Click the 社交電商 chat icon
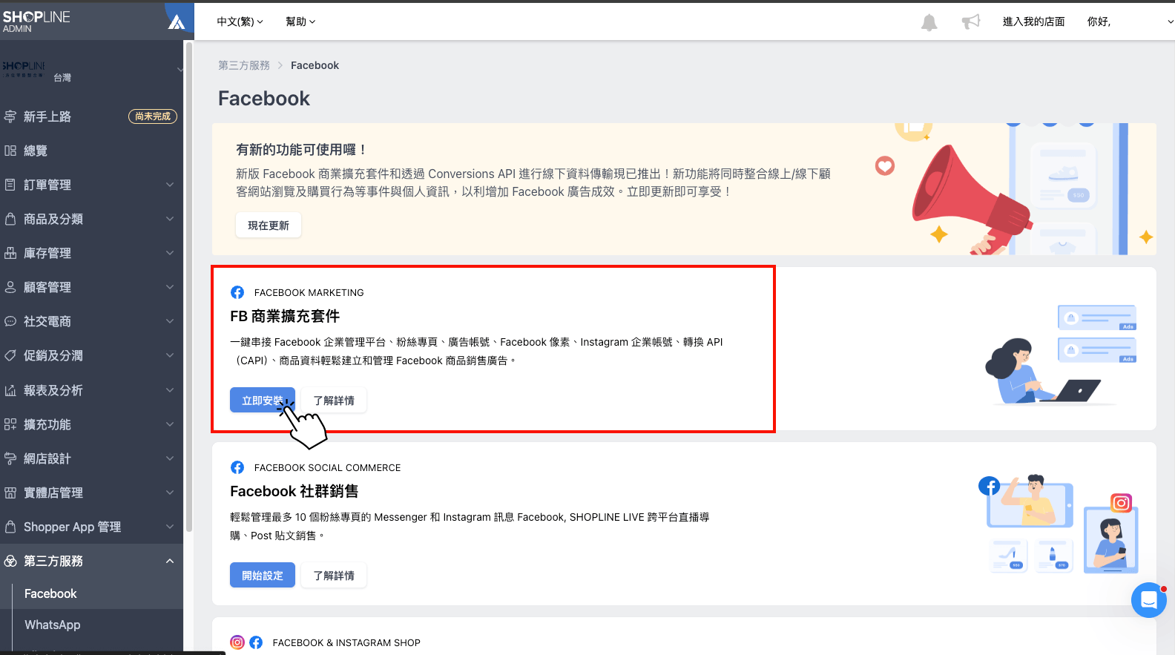The width and height of the screenshot is (1175, 655). coord(10,321)
